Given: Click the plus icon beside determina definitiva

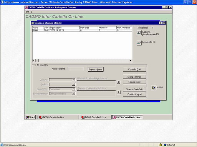Looking at the screenshot, I should click(x=119, y=92).
